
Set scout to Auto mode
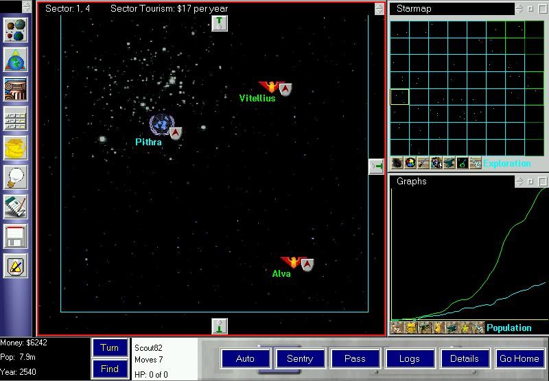[245, 358]
